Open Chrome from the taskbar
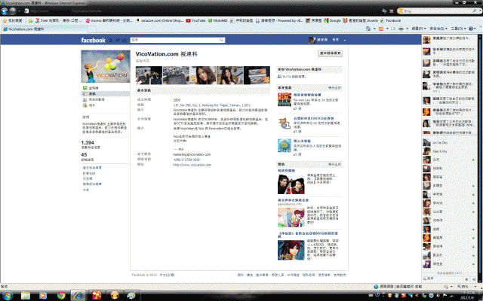 point(61,296)
